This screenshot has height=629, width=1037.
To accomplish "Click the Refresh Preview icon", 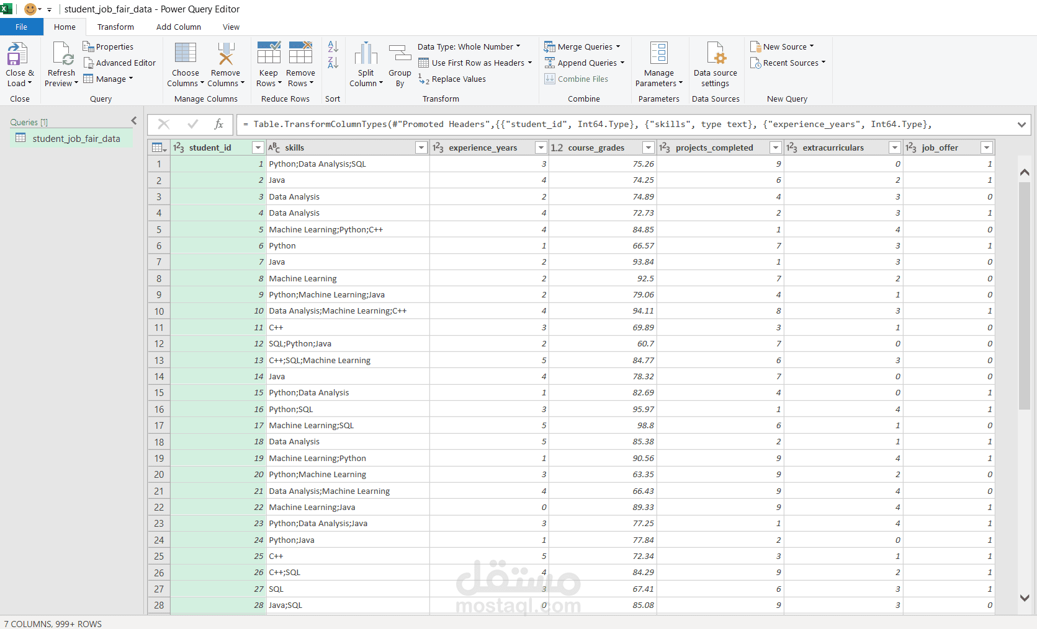I will pyautogui.click(x=62, y=55).
